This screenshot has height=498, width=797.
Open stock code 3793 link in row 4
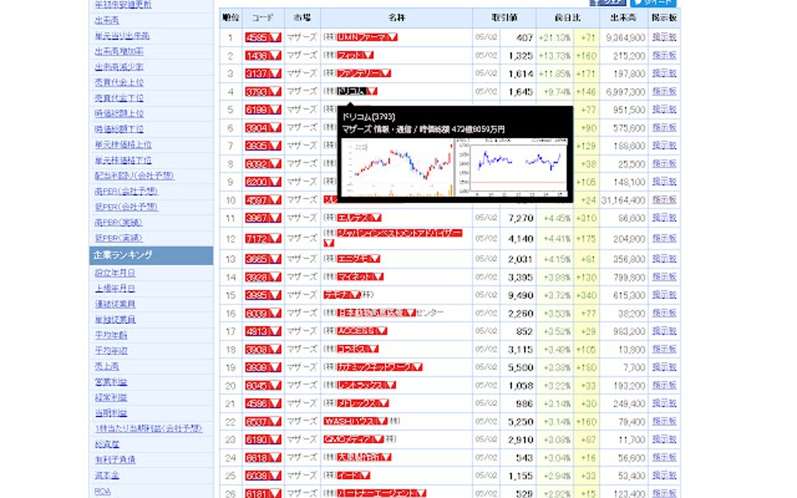(x=257, y=92)
